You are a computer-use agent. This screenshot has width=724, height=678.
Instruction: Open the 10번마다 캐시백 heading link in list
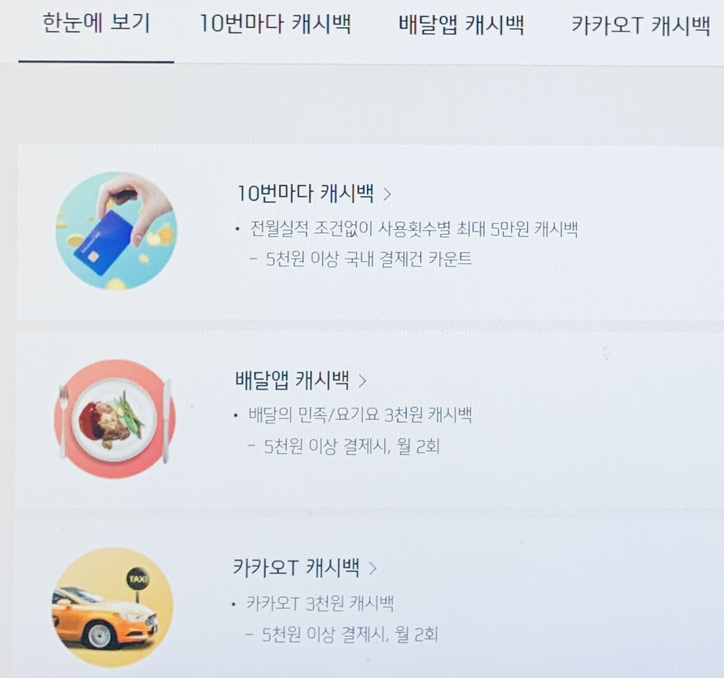[x=305, y=194]
